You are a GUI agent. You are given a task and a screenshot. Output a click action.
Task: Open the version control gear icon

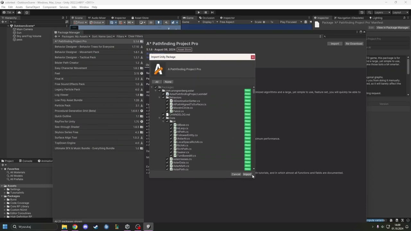[27, 13]
